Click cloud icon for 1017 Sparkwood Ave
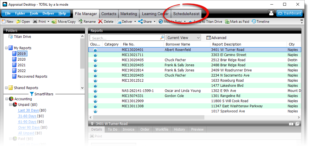 [x=95, y=111]
